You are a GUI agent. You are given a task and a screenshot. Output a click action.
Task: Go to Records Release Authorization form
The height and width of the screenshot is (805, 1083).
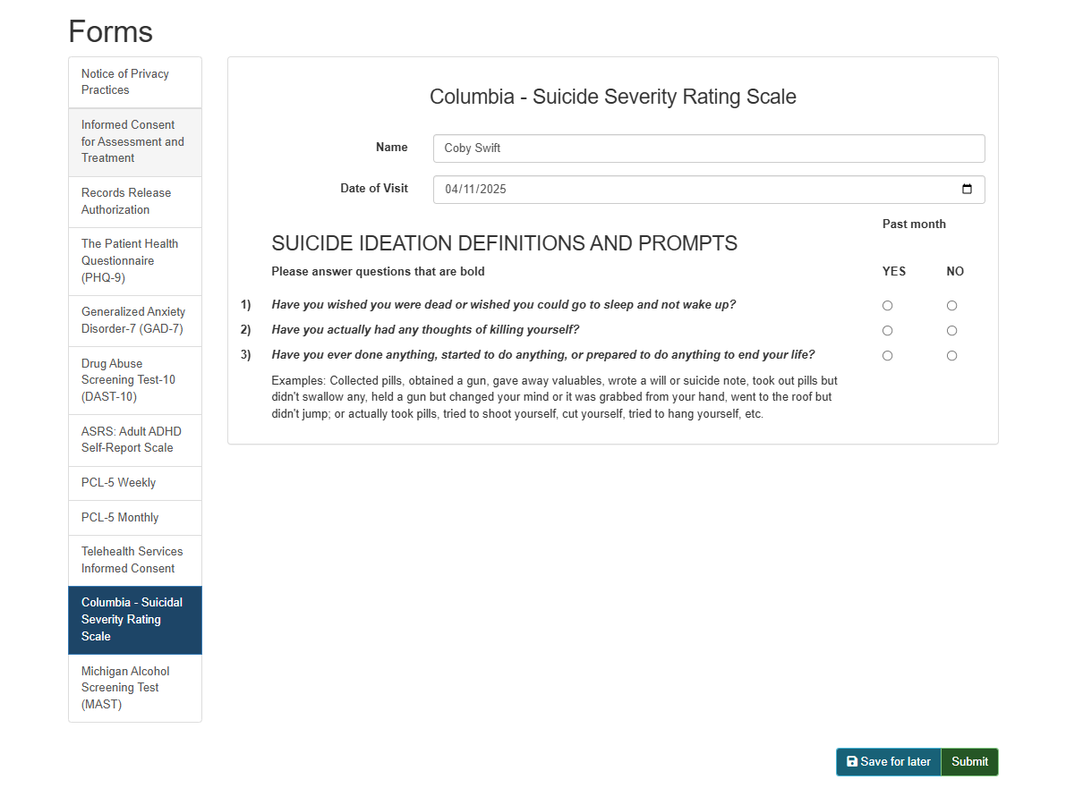(134, 201)
